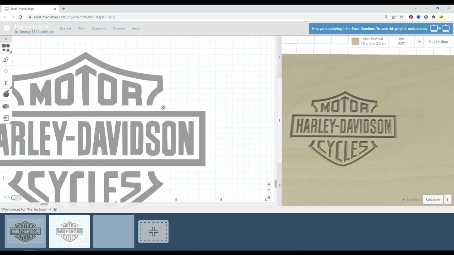
Task: Collapse preview pane with bottom divider arrow
Action: click(x=279, y=185)
